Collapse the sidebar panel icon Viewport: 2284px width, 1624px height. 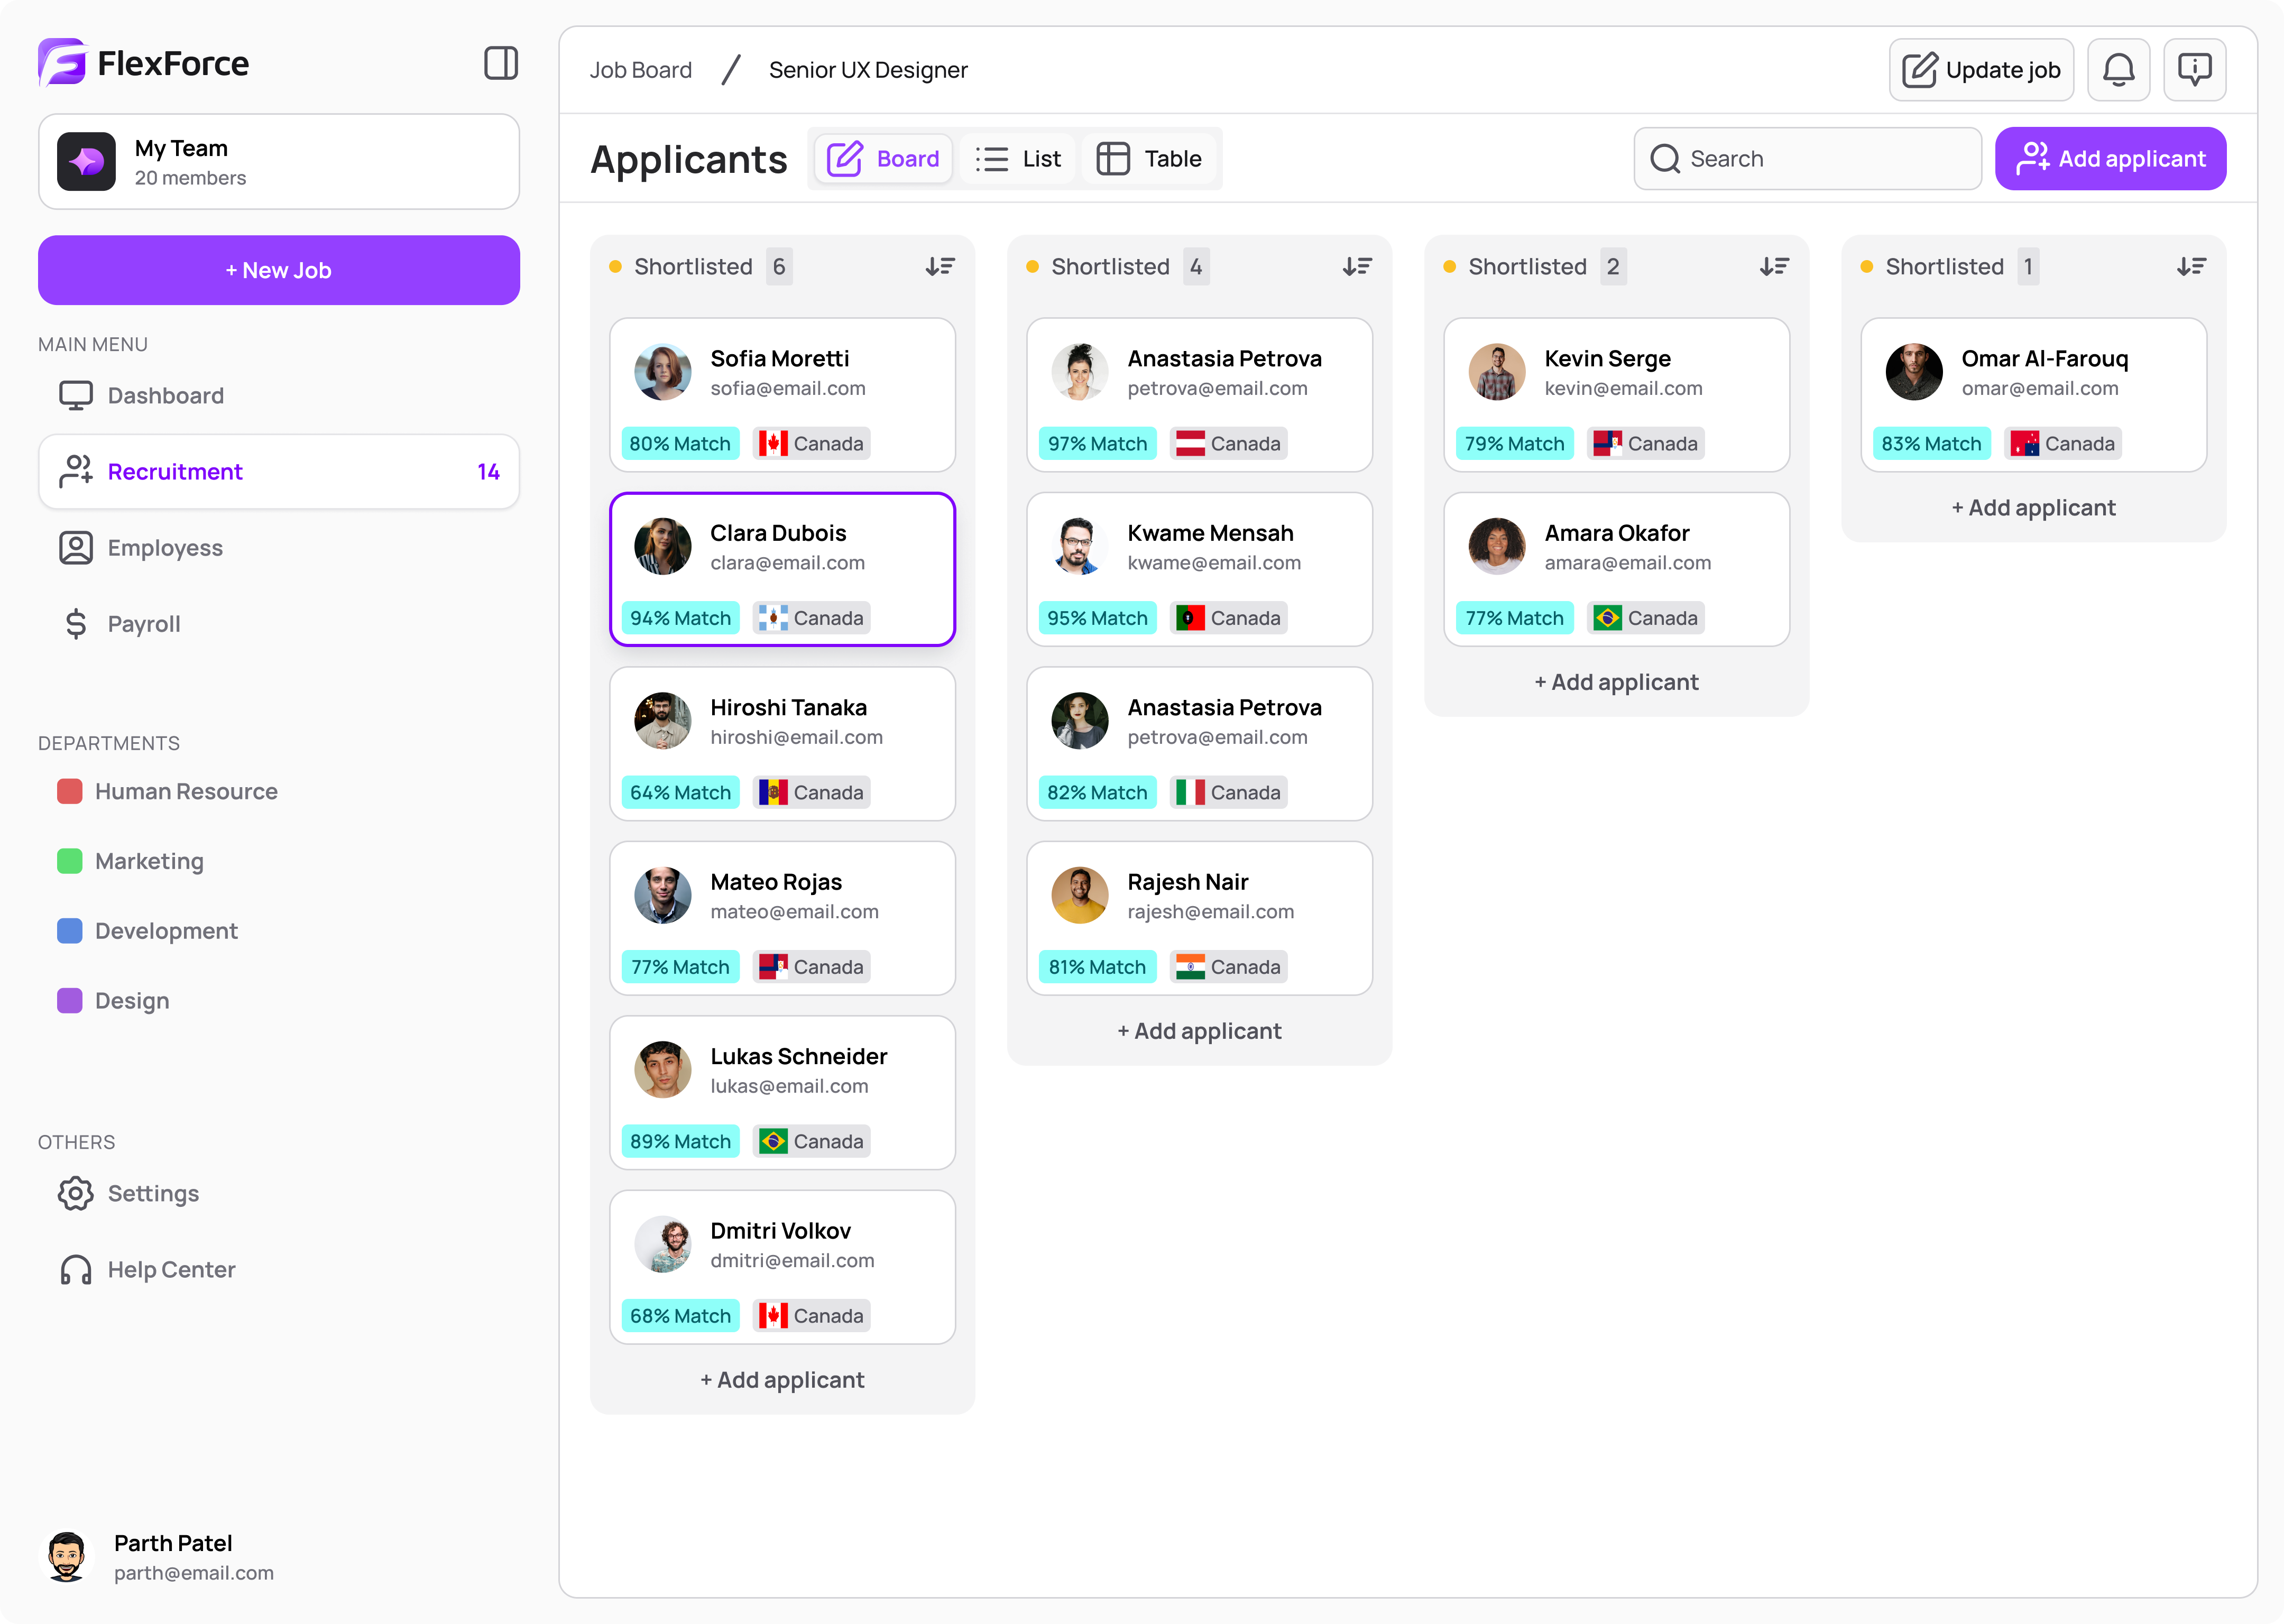pos(500,63)
